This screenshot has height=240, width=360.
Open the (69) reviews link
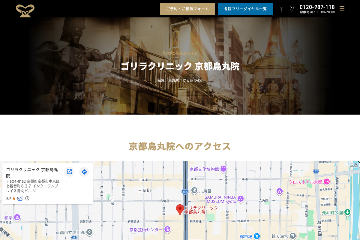(20, 198)
